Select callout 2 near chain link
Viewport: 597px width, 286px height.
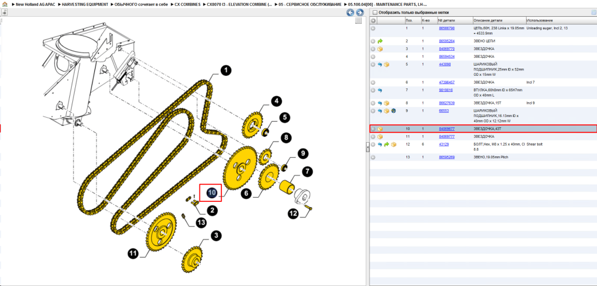click(x=213, y=210)
